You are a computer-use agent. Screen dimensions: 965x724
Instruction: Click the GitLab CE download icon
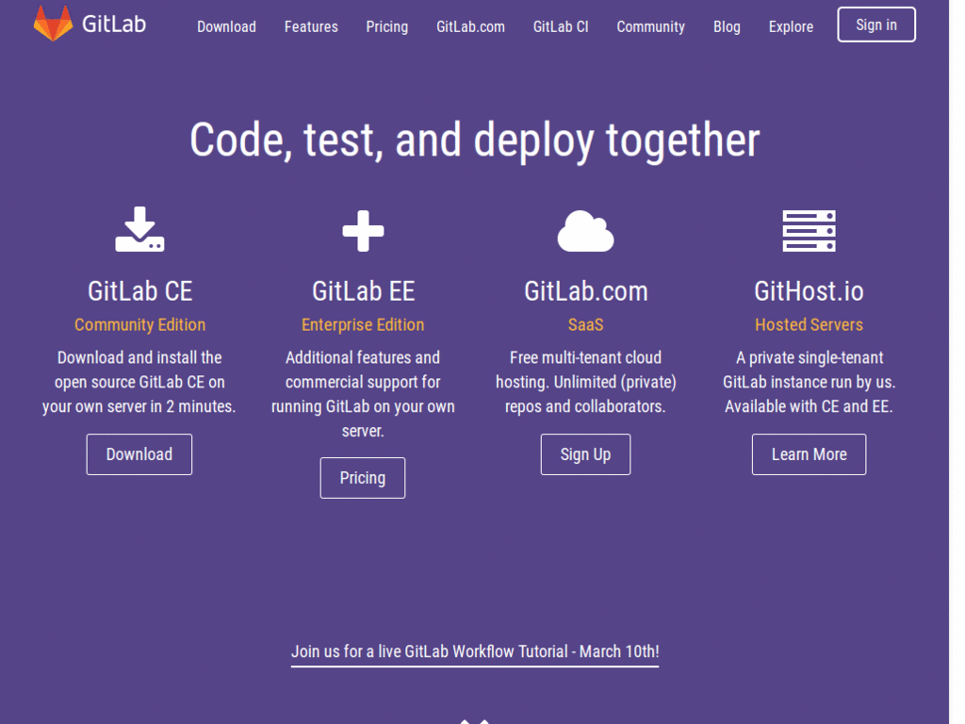tap(139, 229)
